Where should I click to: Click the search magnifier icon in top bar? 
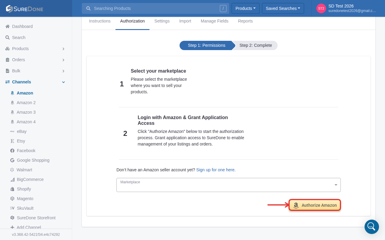click(88, 8)
